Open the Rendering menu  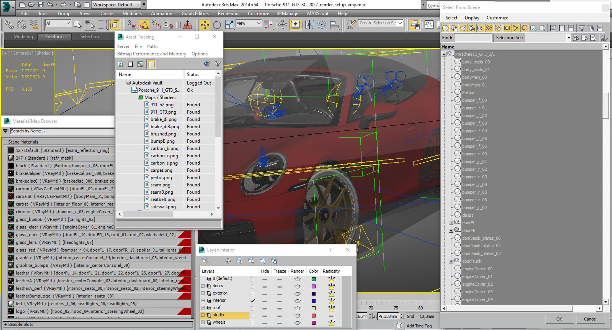click(x=228, y=13)
